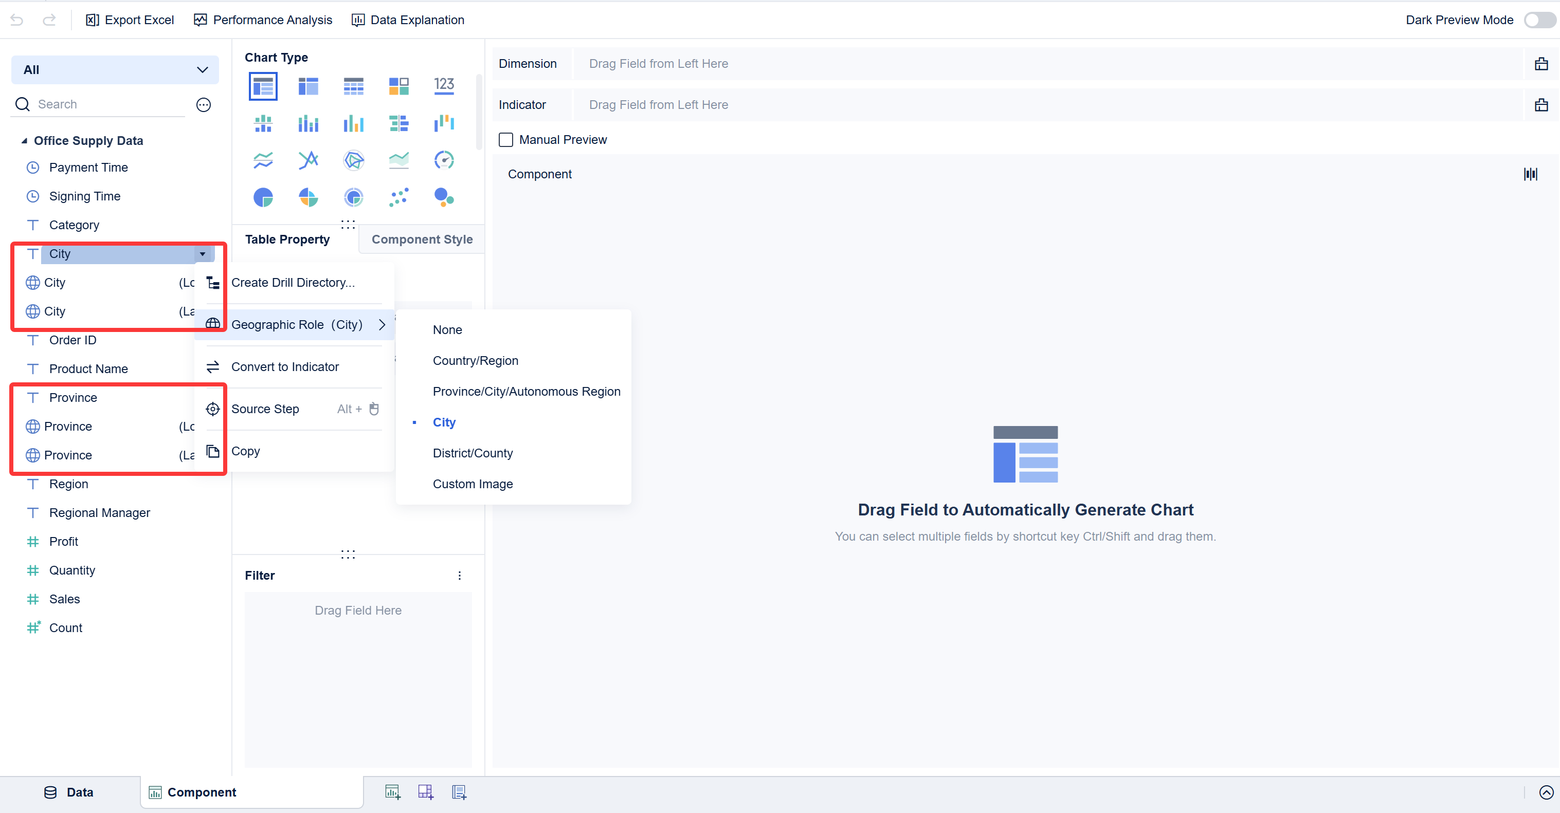Collapse the Office Supply Data tree
Image resolution: width=1560 pixels, height=813 pixels.
tap(24, 140)
